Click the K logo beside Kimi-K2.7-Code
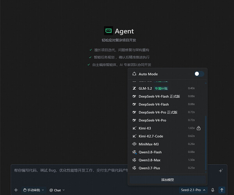The image size is (234, 195). click(x=134, y=136)
